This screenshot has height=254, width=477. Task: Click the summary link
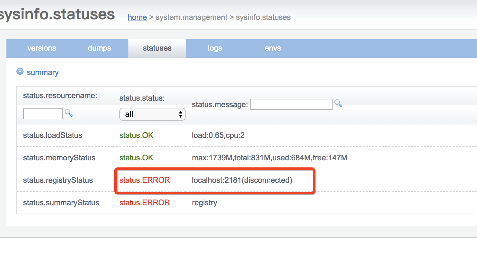click(43, 72)
